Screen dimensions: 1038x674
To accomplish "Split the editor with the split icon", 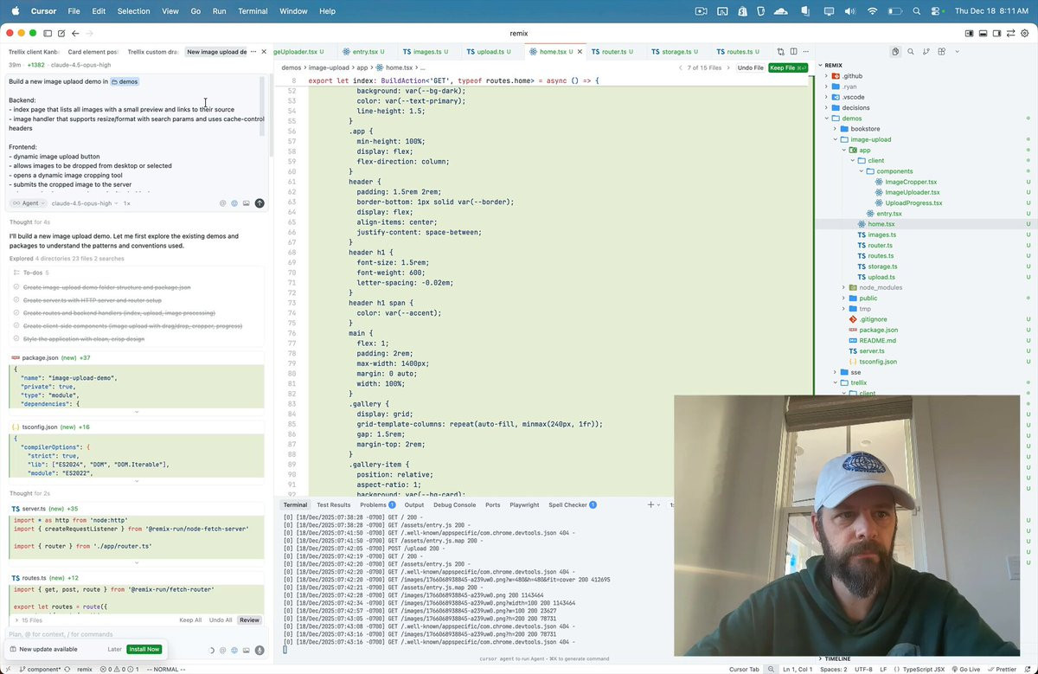I will [793, 52].
